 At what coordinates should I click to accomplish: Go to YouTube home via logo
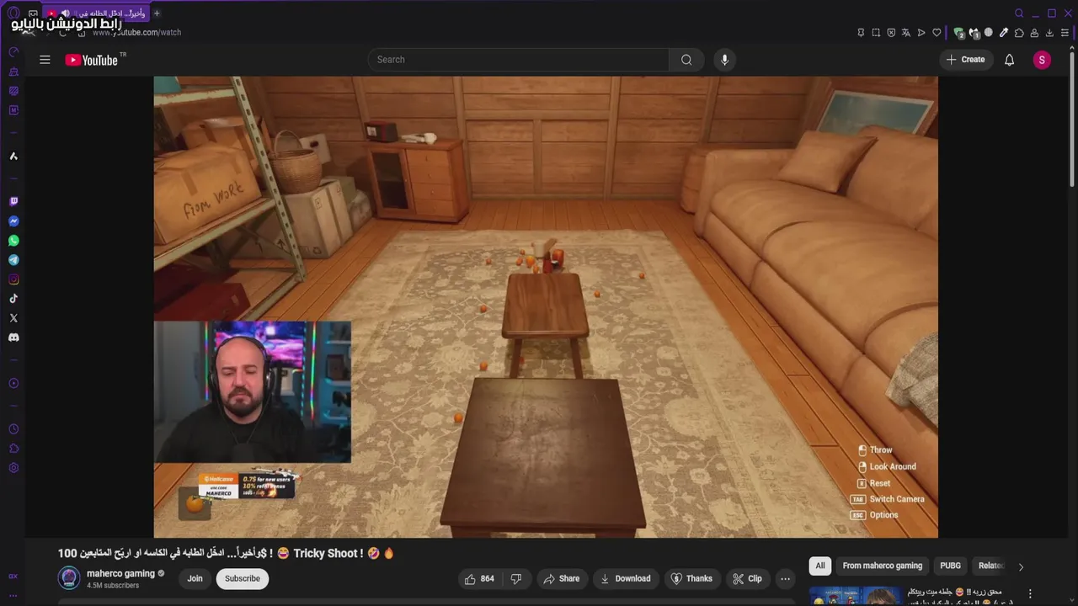(x=92, y=60)
